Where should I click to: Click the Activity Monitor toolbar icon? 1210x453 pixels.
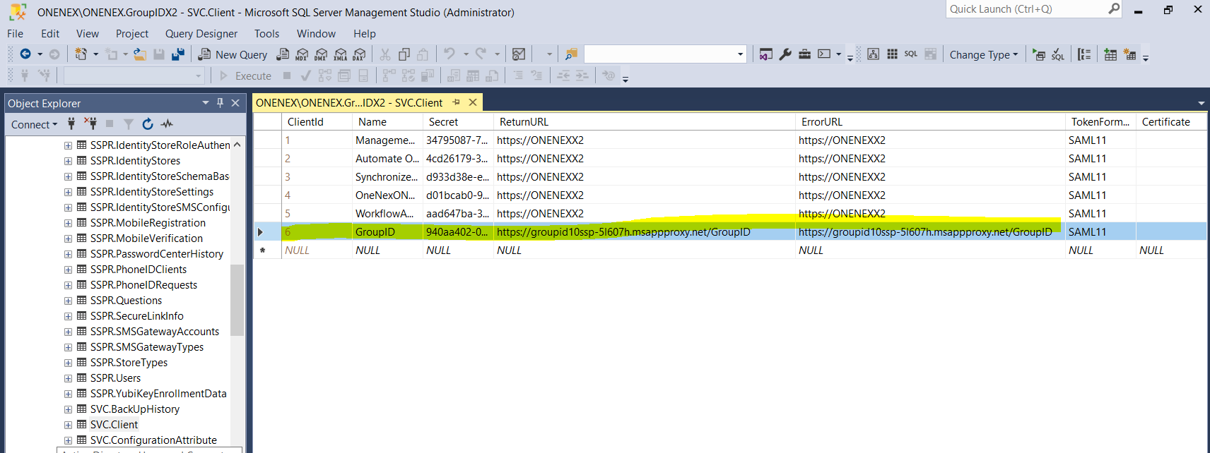[x=519, y=54]
